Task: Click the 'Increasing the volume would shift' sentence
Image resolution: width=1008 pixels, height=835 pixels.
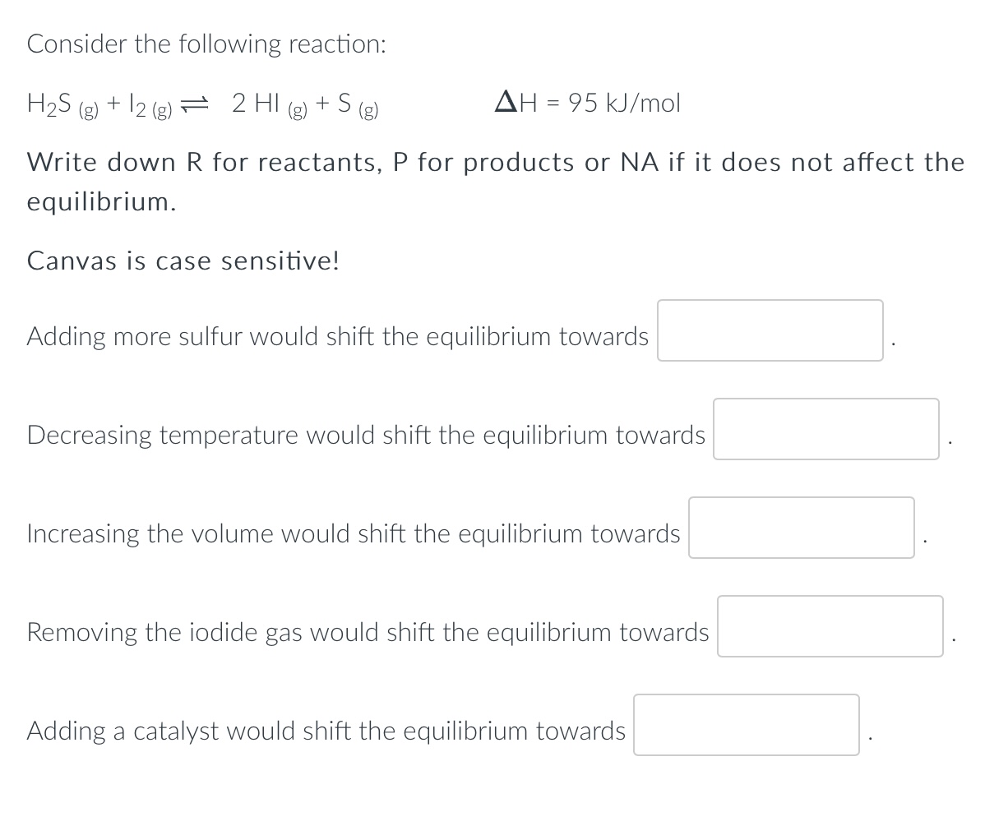Action: 354,533
